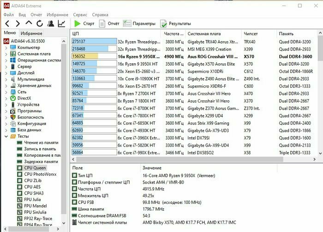
Task: Expand the База данных node chevron
Action: tap(6, 130)
